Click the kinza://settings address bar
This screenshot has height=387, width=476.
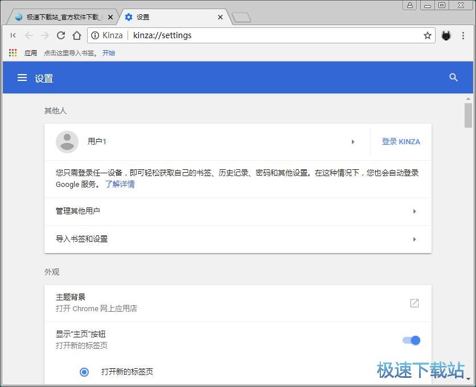pyautogui.click(x=261, y=35)
